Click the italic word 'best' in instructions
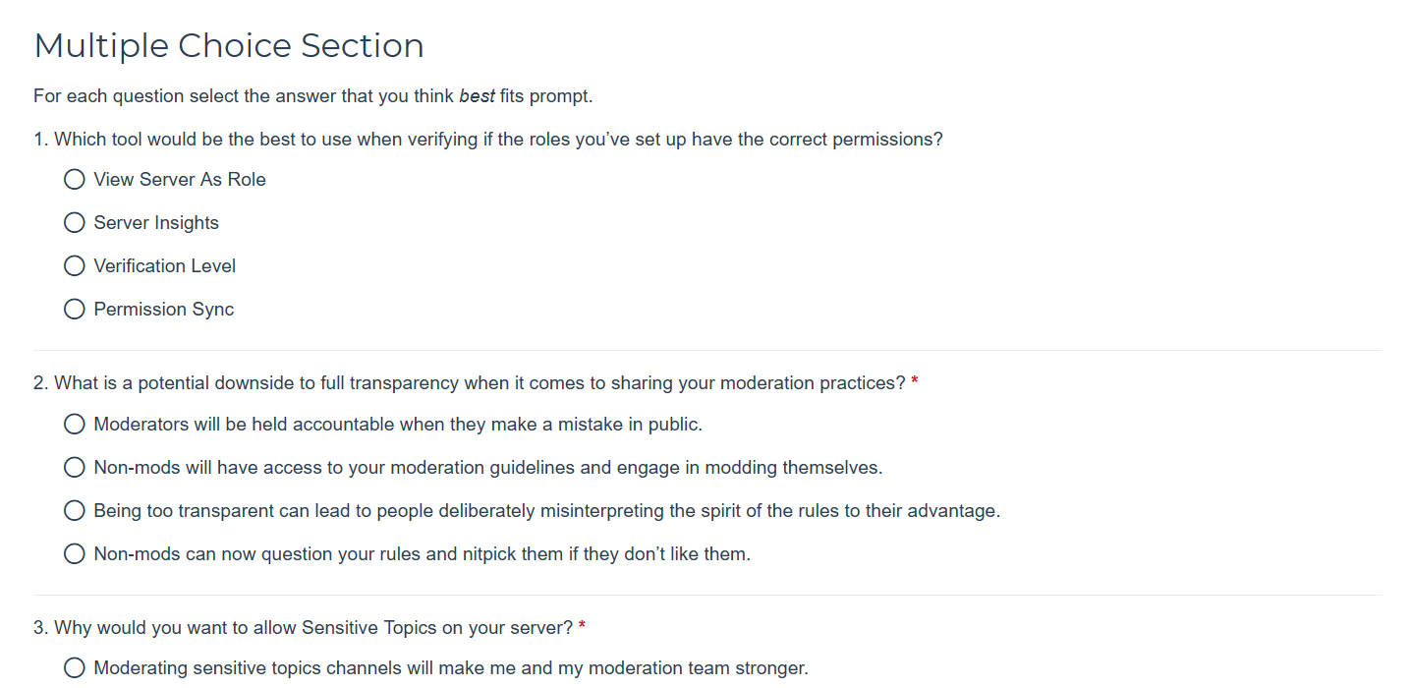 [x=477, y=96]
